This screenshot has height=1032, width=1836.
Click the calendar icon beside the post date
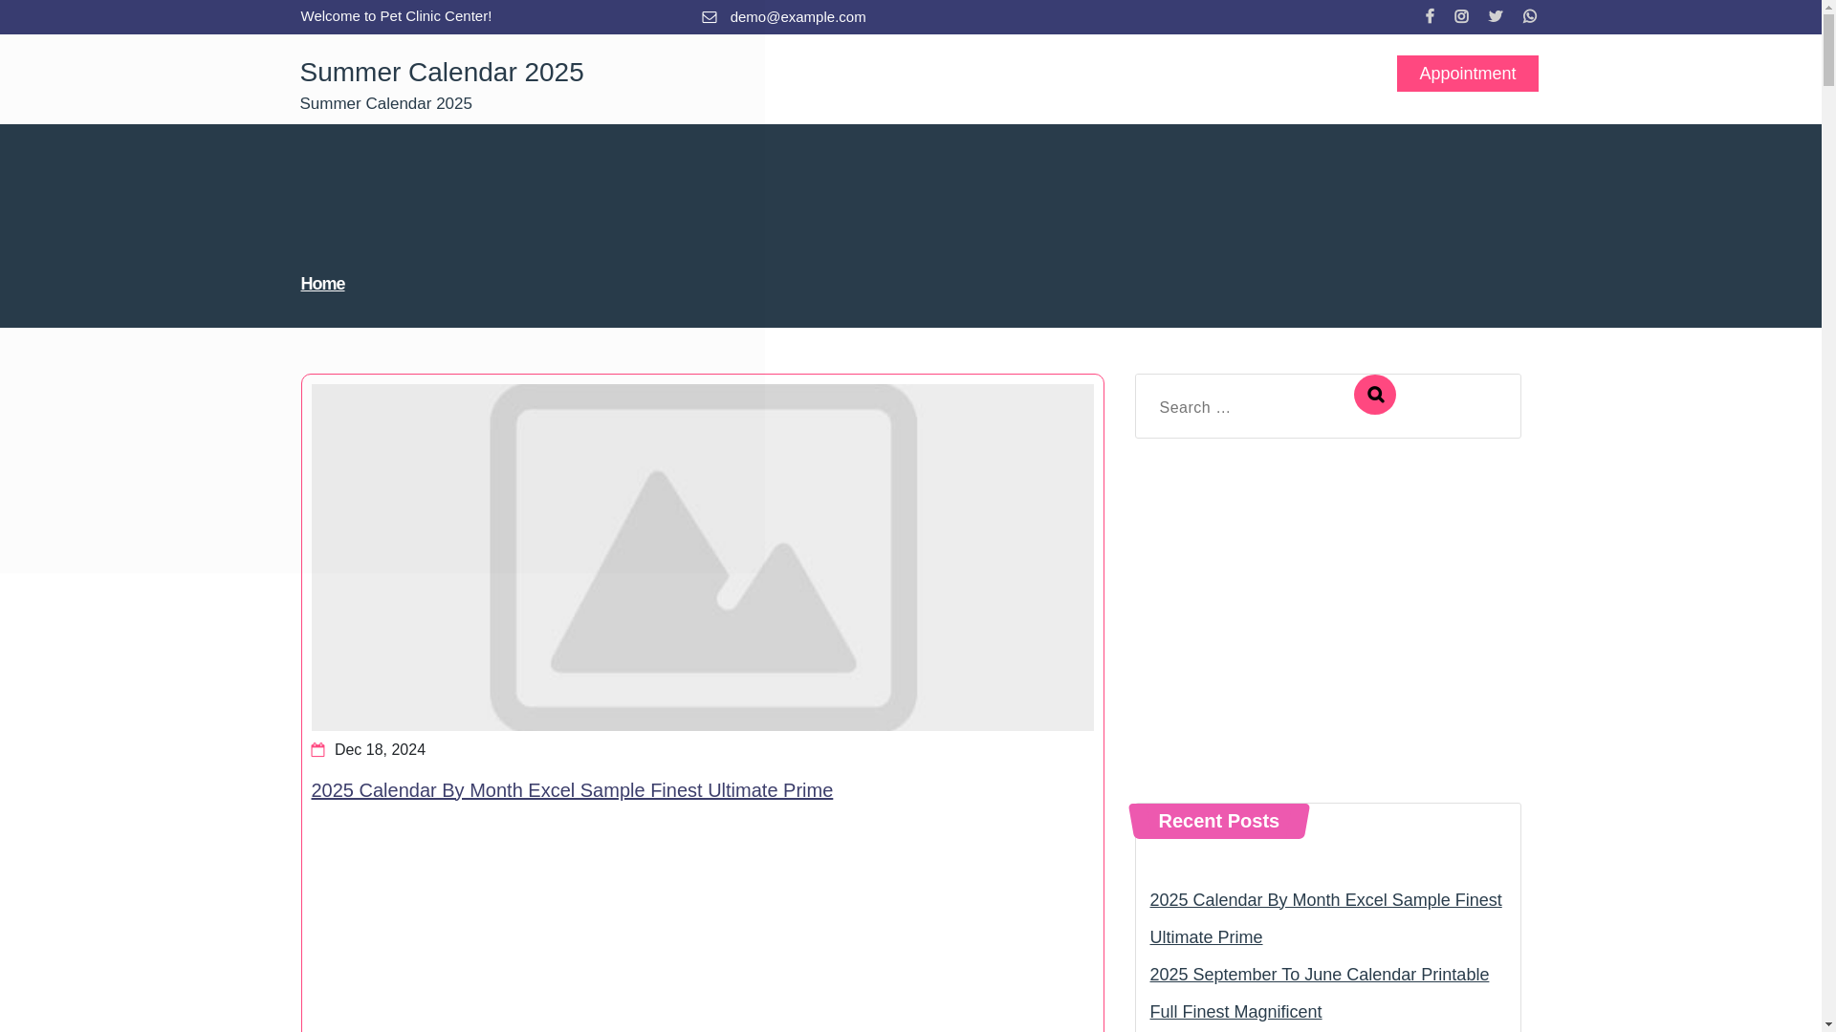(318, 750)
